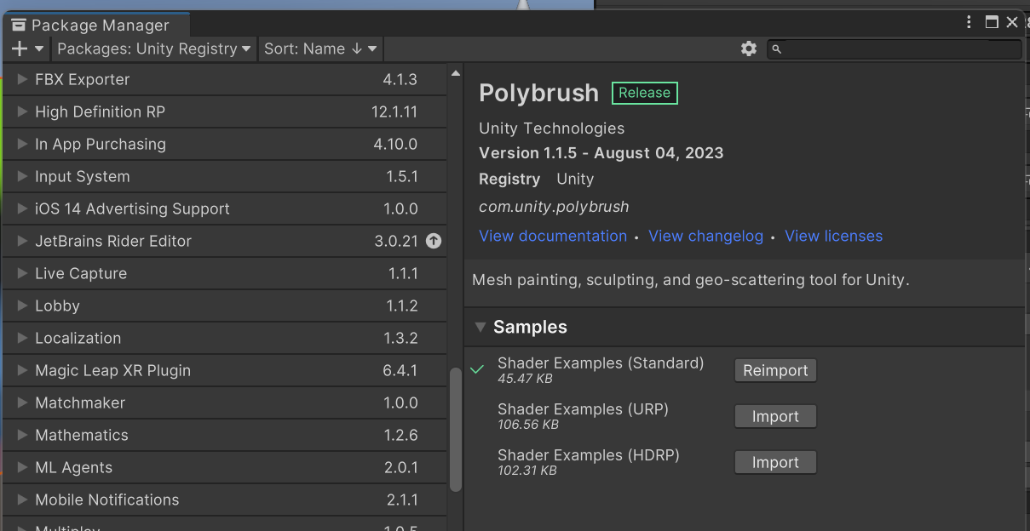Open Package Manager settings gear
This screenshot has height=531, width=1030.
749,49
